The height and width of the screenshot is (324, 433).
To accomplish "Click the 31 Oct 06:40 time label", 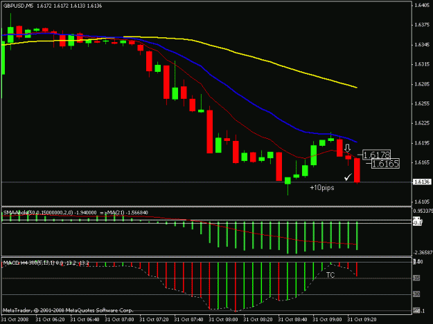I will 85,320.
